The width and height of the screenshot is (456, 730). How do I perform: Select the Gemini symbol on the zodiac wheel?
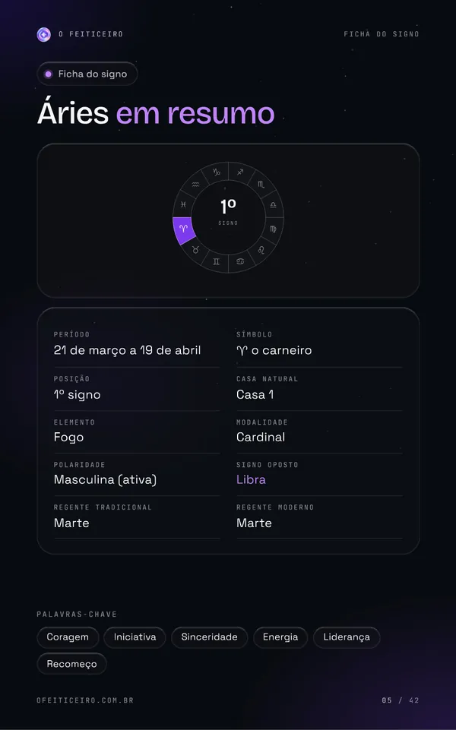tap(216, 261)
